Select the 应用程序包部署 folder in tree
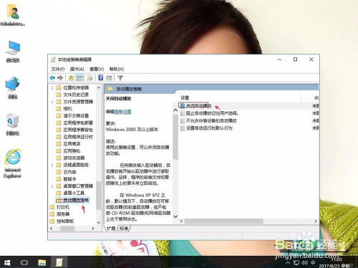The width and height of the screenshot is (358, 268). coord(74,123)
